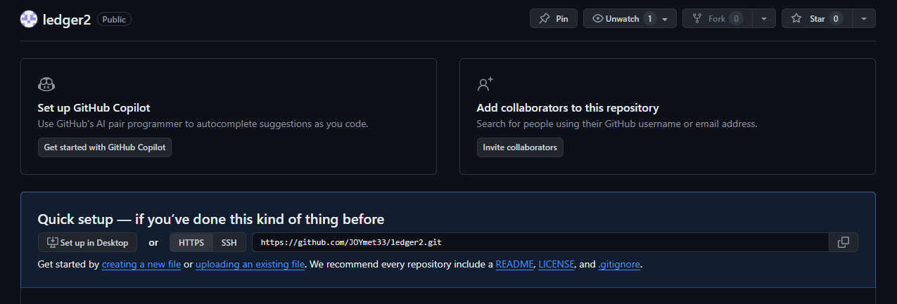Image resolution: width=897 pixels, height=304 pixels.
Task: Copy the repository URL with clipboard icon
Action: coord(844,242)
